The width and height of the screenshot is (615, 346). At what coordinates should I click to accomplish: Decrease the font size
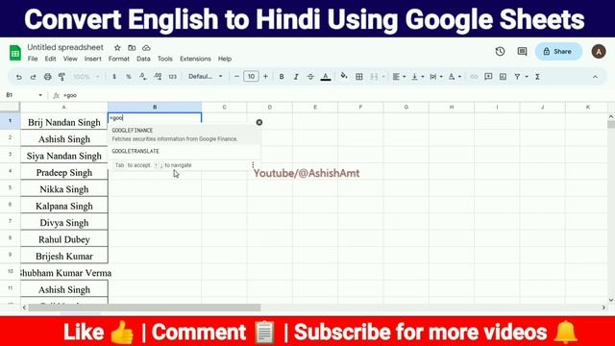[x=236, y=77]
